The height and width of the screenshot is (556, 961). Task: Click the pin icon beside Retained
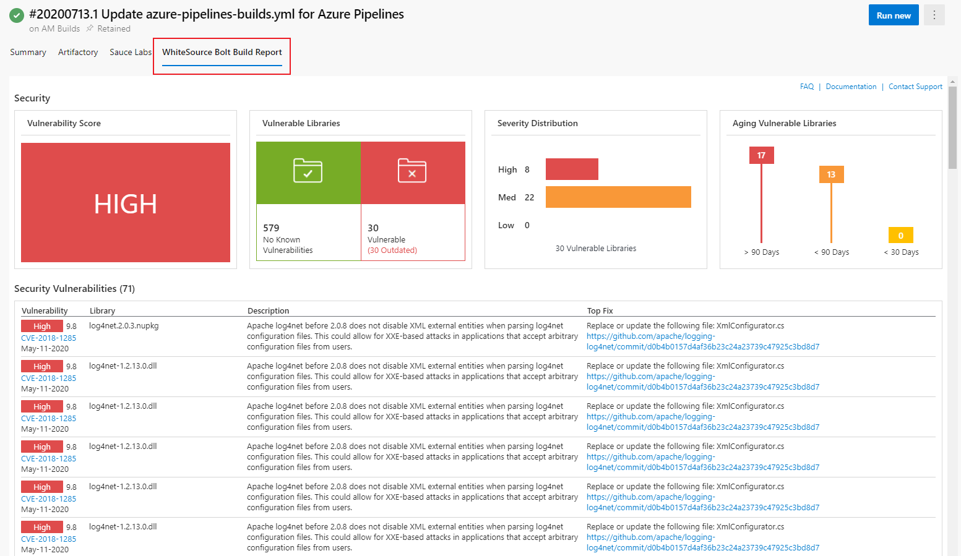coord(90,28)
